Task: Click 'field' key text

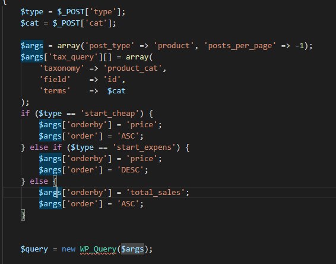Action: [55, 80]
